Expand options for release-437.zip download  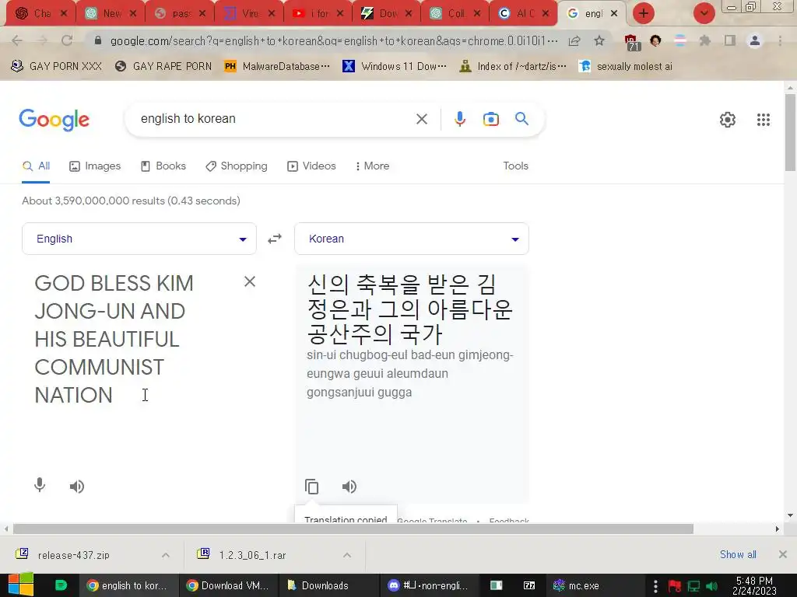(166, 555)
